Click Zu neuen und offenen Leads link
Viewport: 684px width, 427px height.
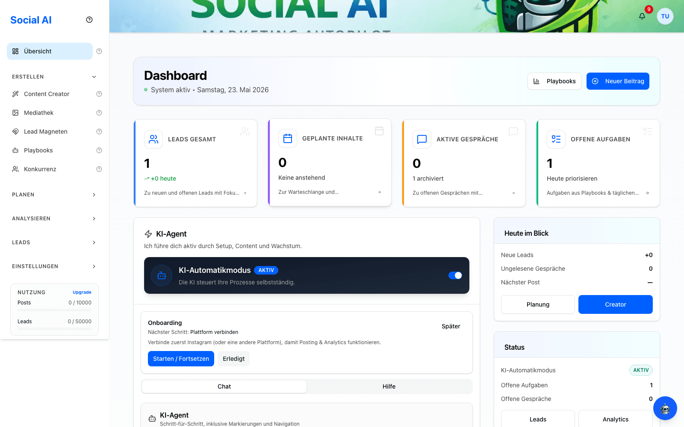click(192, 193)
